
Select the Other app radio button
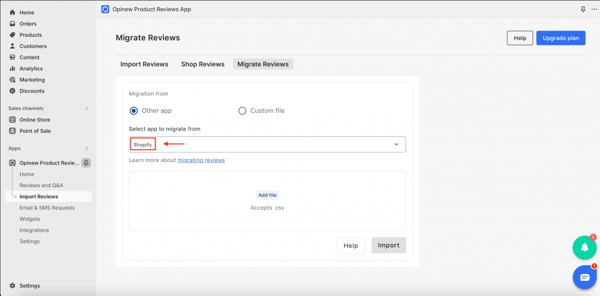coord(134,111)
